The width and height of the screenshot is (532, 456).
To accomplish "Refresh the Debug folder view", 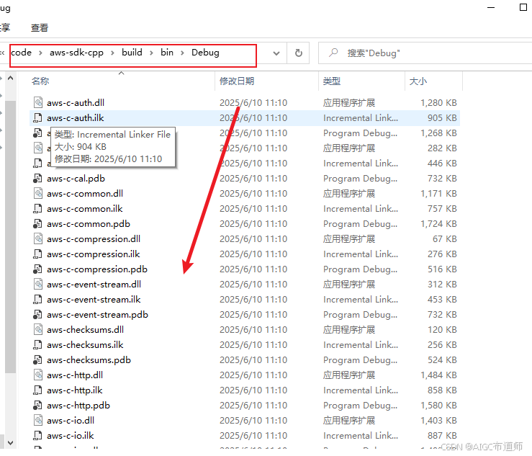I will [298, 53].
